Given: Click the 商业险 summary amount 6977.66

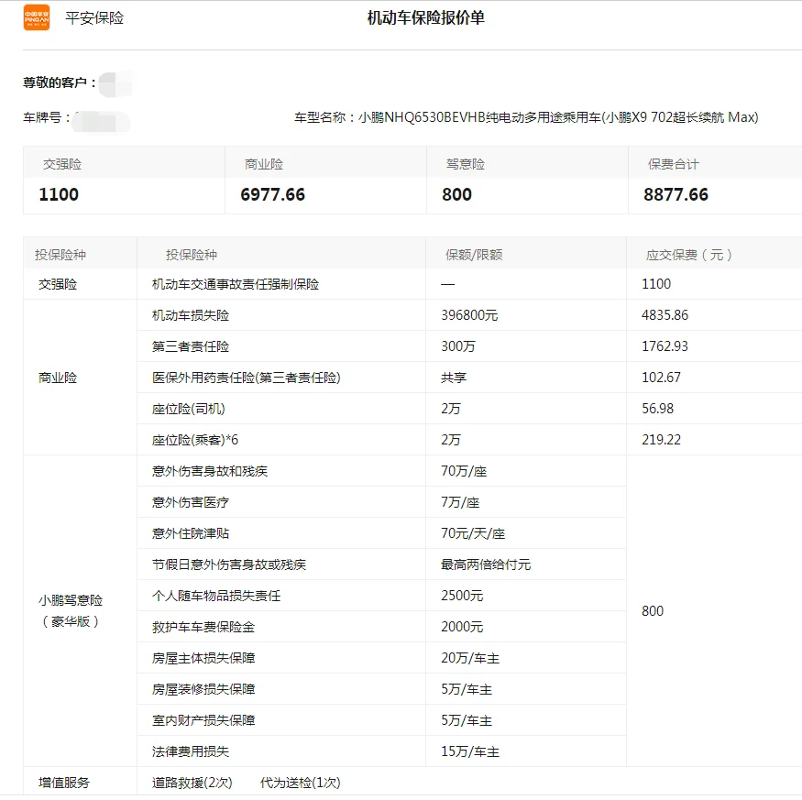Looking at the screenshot, I should pyautogui.click(x=272, y=194).
